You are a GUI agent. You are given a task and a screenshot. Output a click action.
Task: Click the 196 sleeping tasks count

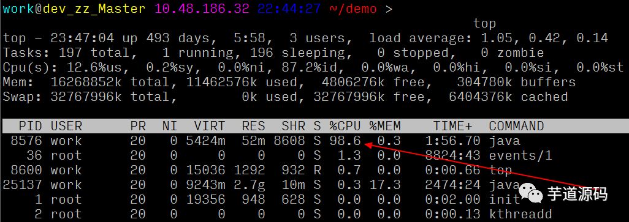(261, 53)
